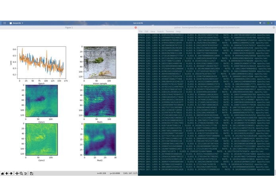Click the 'Conv1' plot label
276x196 pixels.
click(42, 122)
